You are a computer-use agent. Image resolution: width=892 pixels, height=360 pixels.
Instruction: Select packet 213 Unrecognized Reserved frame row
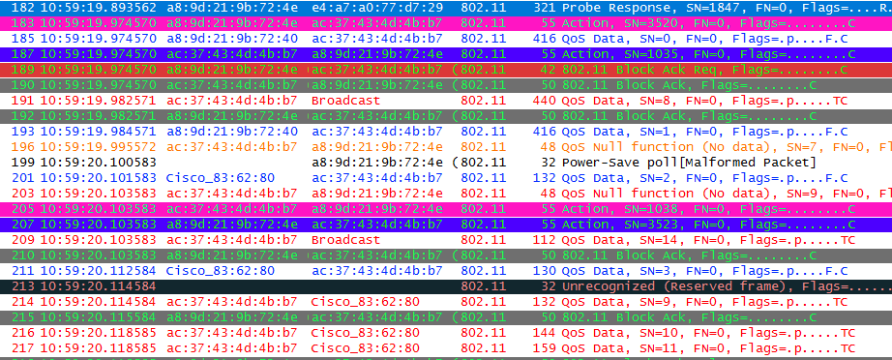pos(446,286)
